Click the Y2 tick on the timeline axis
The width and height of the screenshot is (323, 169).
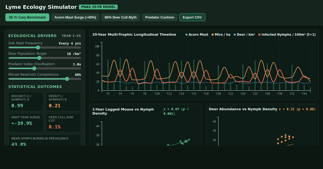pos(108,94)
